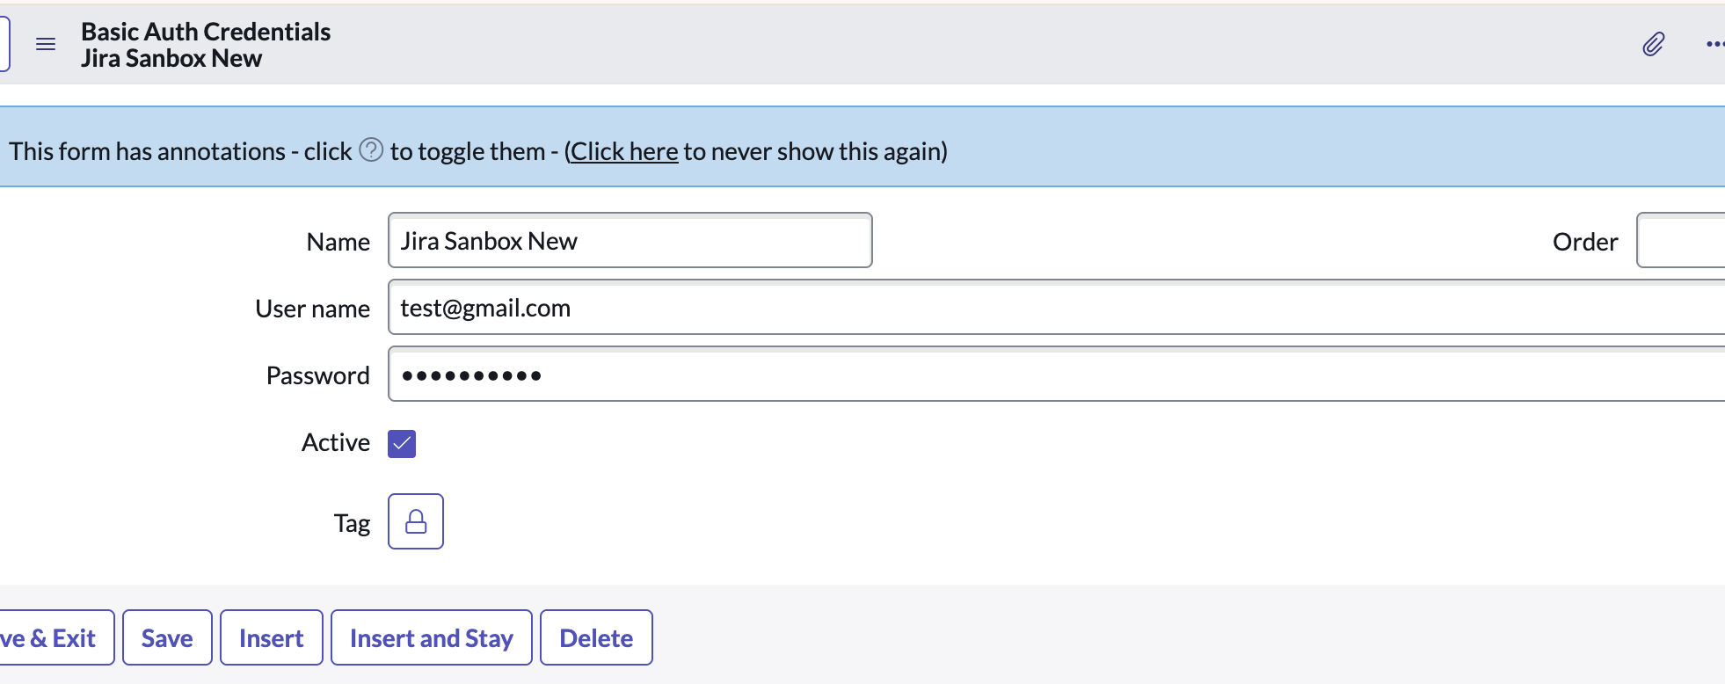Image resolution: width=1725 pixels, height=684 pixels.
Task: Open more options ellipsis in header
Action: 1714,44
